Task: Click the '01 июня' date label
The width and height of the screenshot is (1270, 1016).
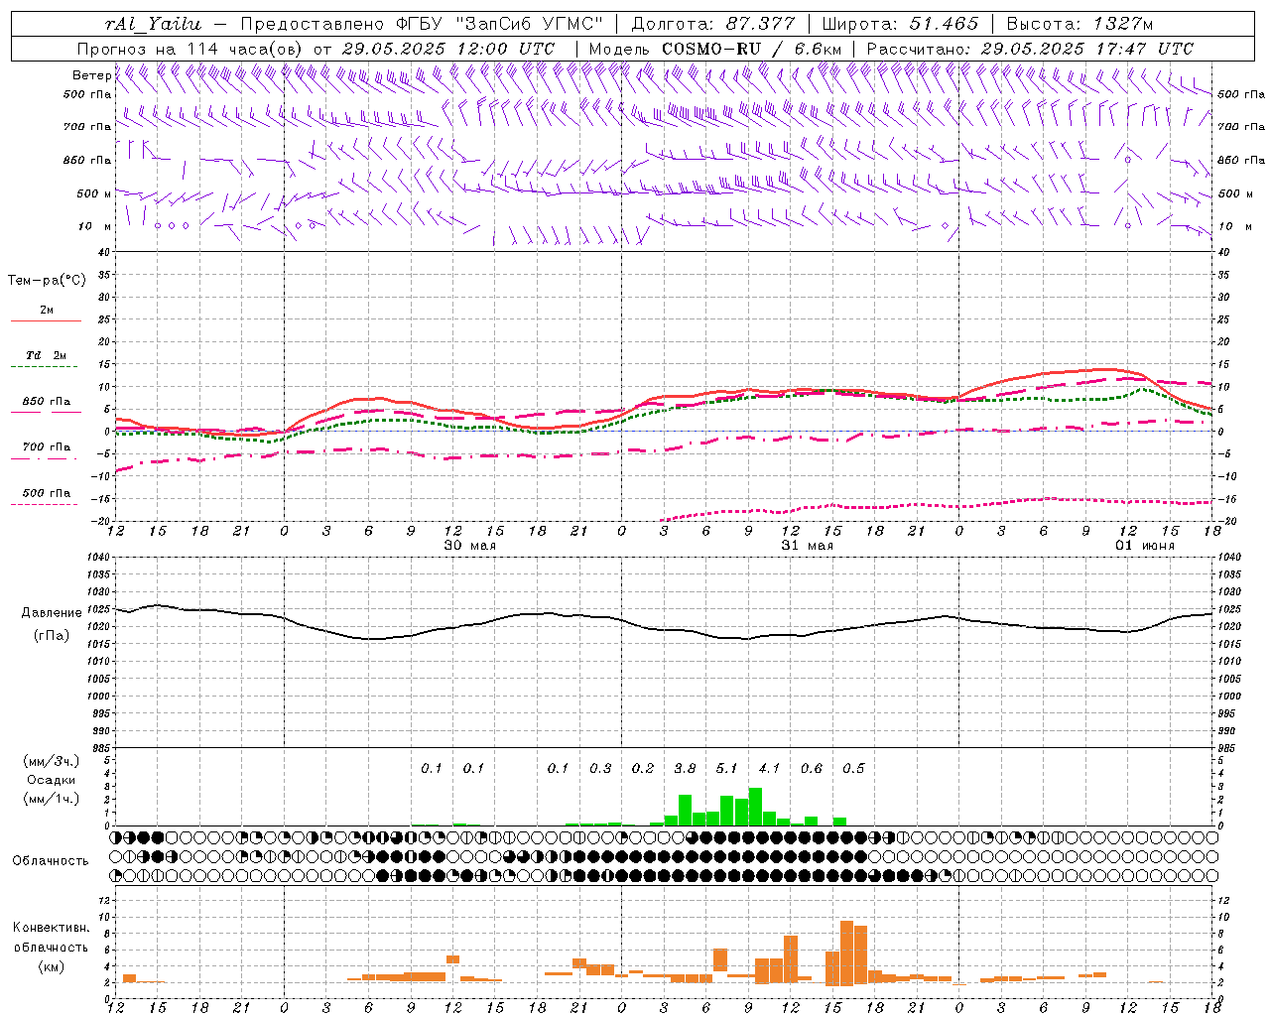Action: (1145, 546)
